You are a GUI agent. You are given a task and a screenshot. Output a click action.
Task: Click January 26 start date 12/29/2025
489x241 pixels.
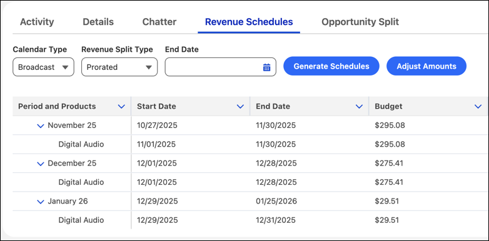pos(158,202)
